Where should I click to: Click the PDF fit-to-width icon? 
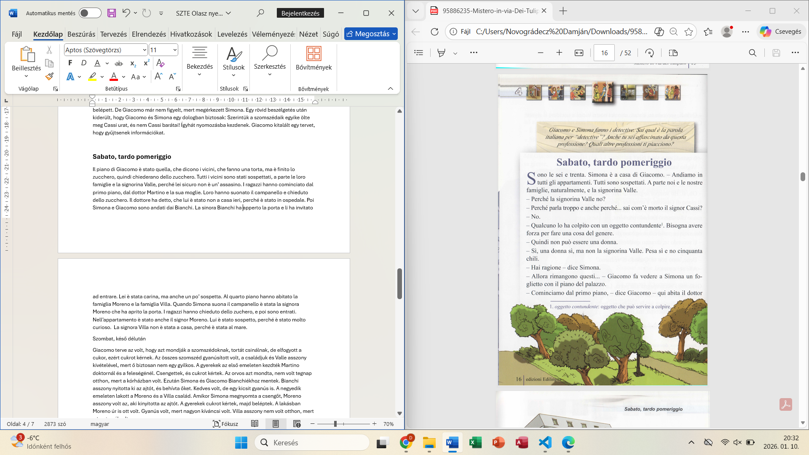pos(579,53)
